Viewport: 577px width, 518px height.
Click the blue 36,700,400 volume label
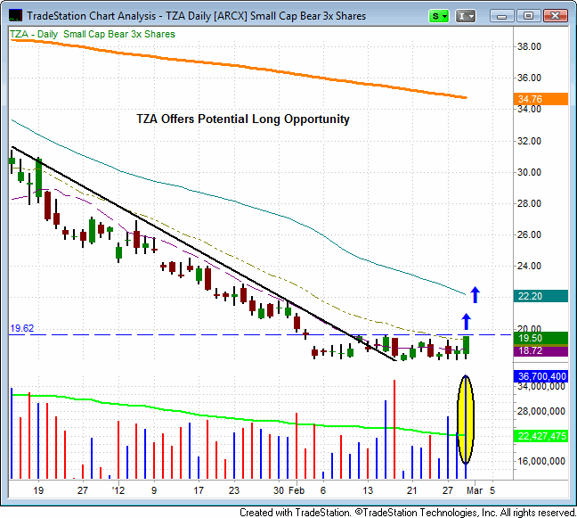coord(542,376)
